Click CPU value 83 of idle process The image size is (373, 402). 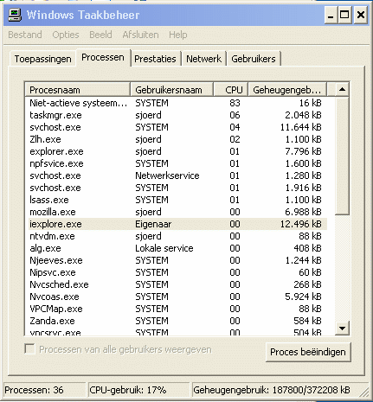(235, 103)
